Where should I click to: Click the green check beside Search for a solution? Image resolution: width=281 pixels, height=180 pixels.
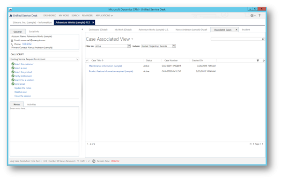click(13, 80)
